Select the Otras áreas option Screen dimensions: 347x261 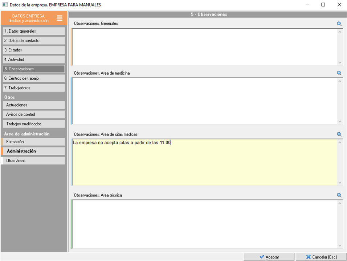point(34,161)
